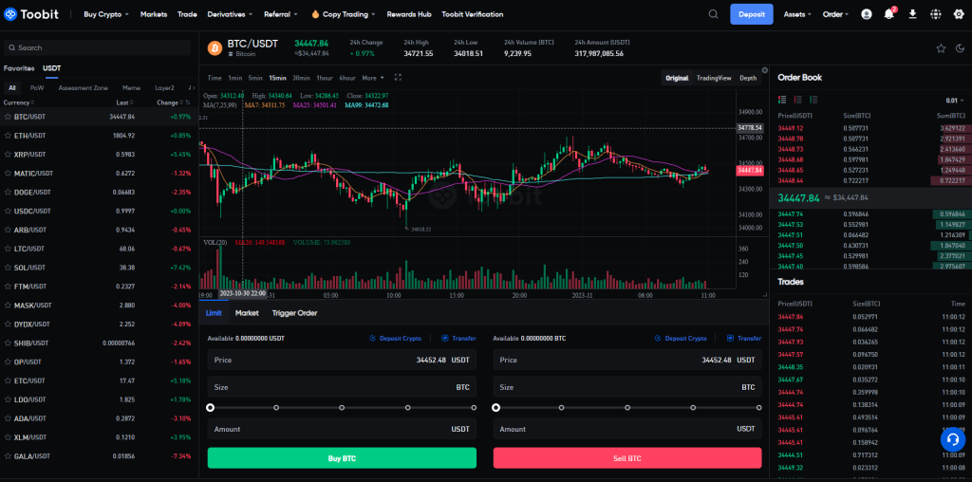Click Buy BTC button
The height and width of the screenshot is (482, 972).
click(342, 458)
